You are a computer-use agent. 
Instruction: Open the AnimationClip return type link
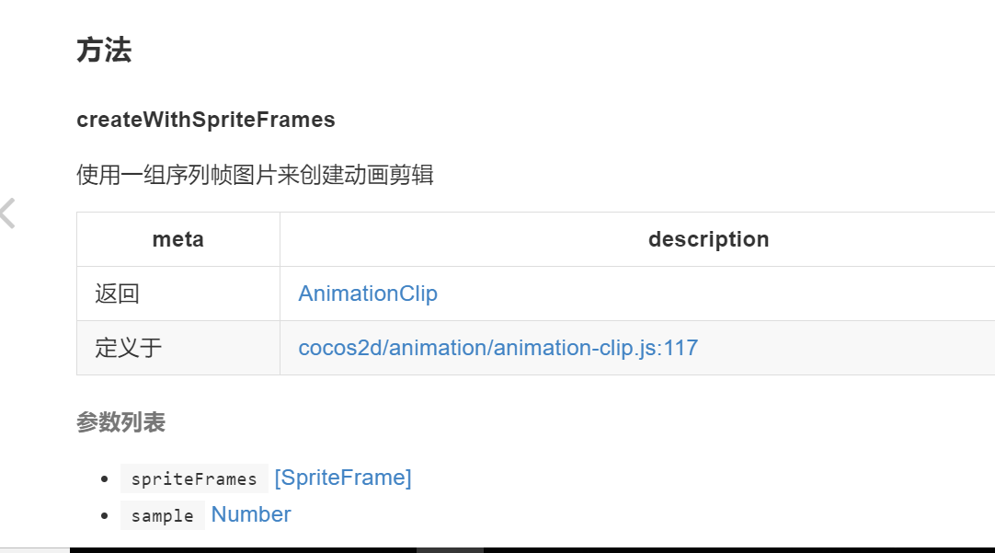click(368, 294)
